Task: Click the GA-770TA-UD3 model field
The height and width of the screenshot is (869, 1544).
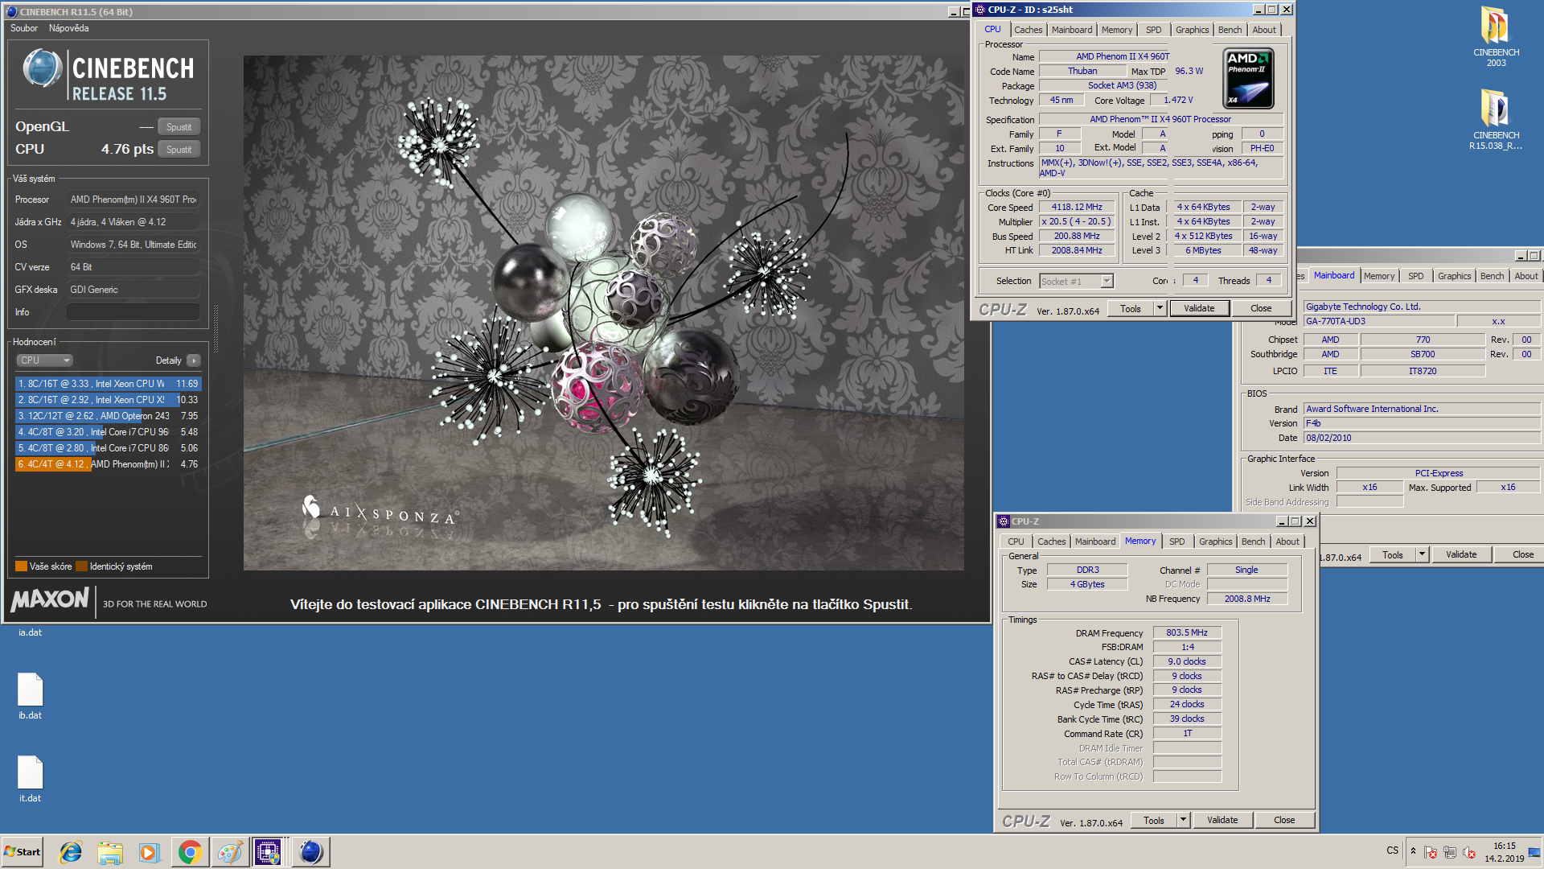Action: click(x=1378, y=321)
